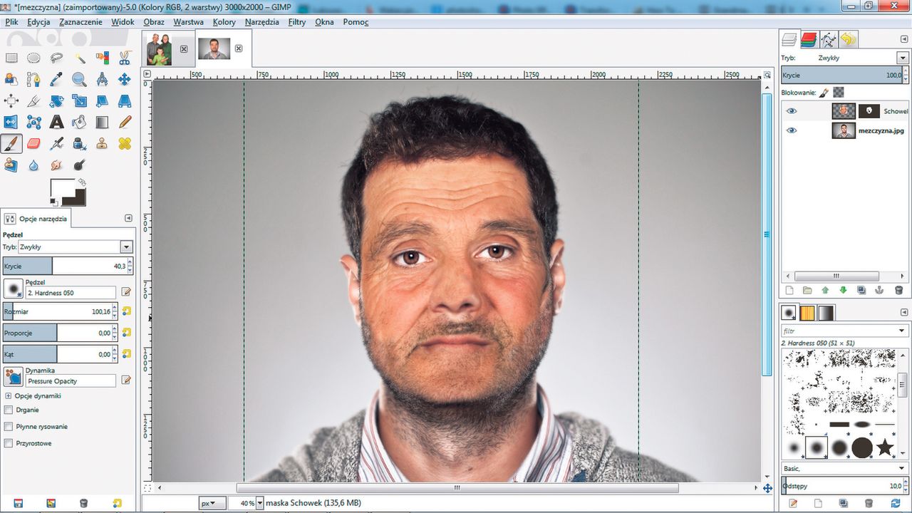Image resolution: width=912 pixels, height=513 pixels.
Task: Select the Cage Transform tool
Action: click(33, 122)
